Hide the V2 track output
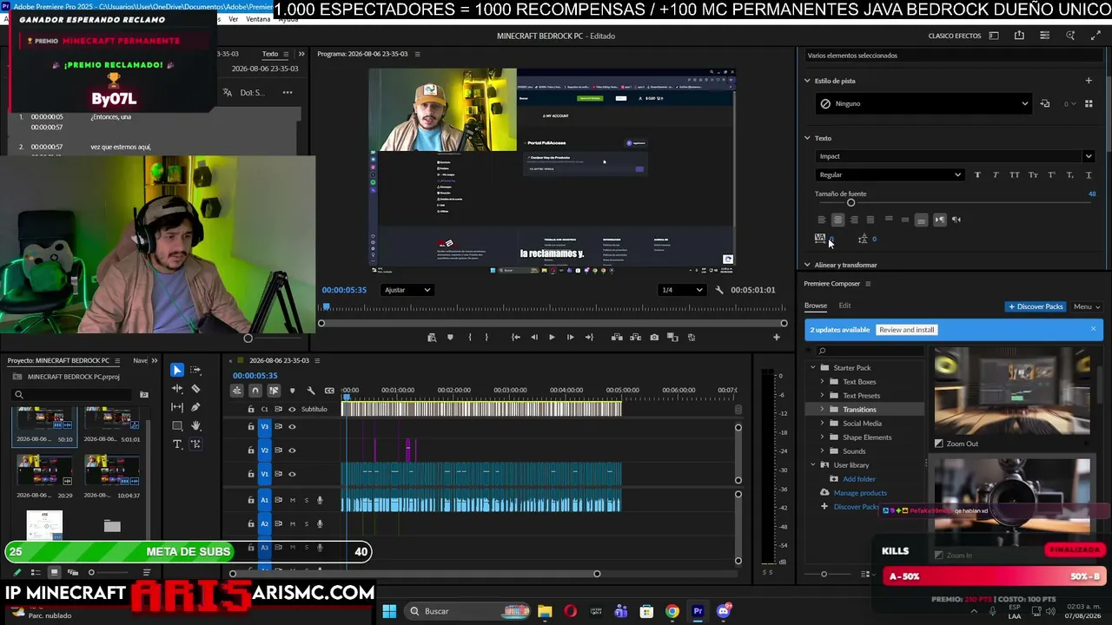The height and width of the screenshot is (625, 1112). [x=292, y=450]
